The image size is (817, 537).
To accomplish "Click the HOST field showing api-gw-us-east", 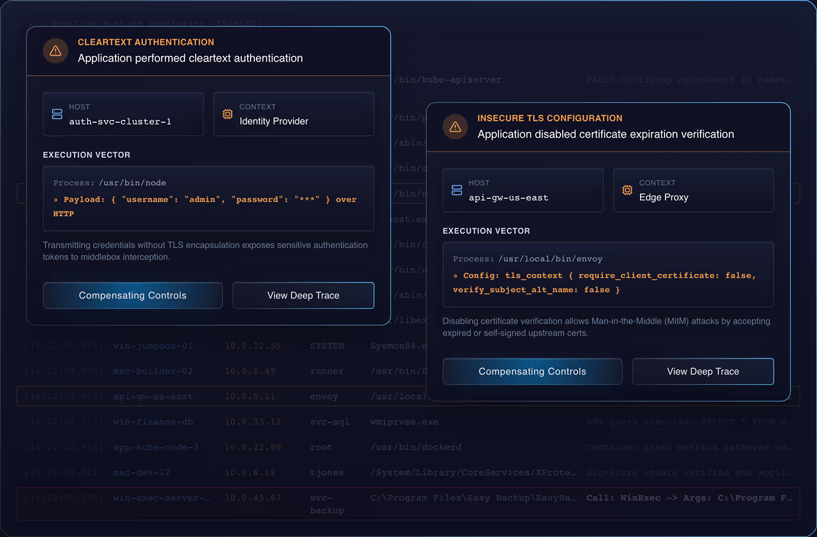I will point(523,190).
